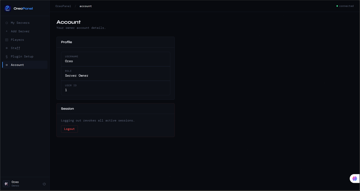Click the USER ID field label
Screen dimensions: 360x191
point(71,86)
